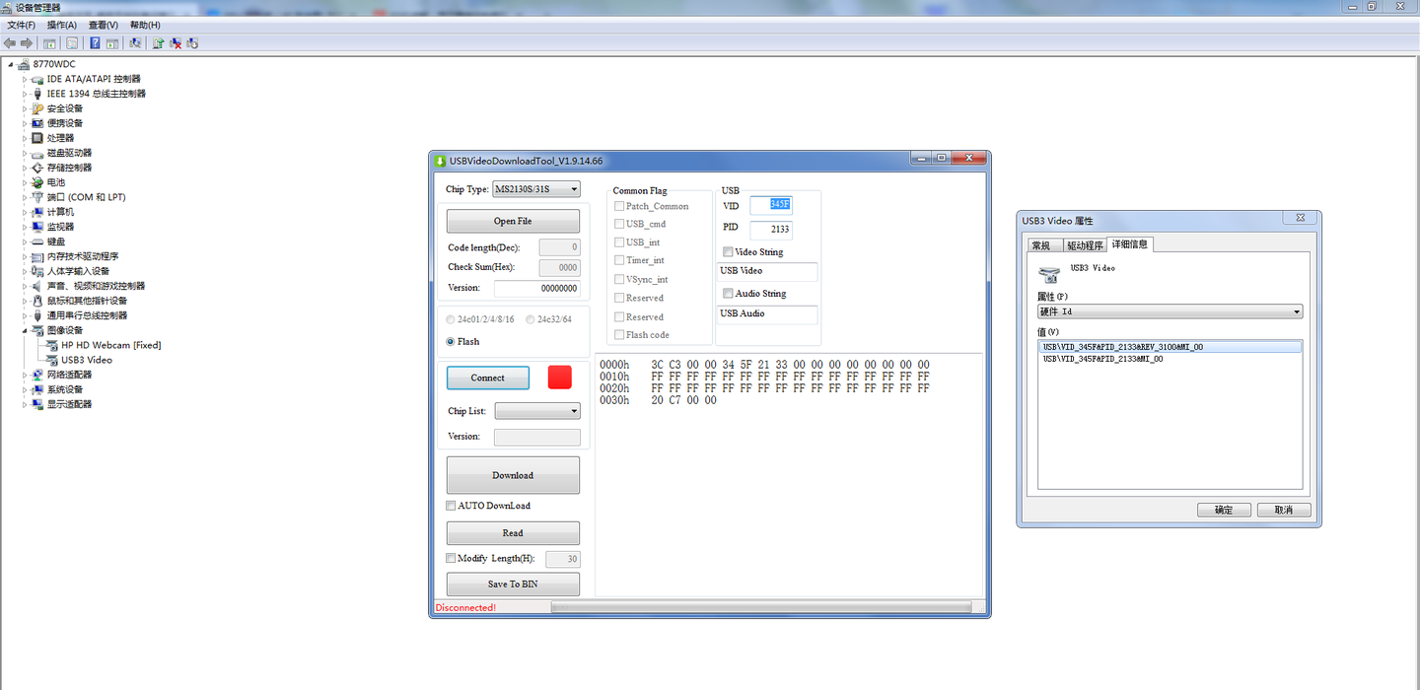Select the 鼠标和其他指针设备 mouse icon

click(37, 301)
